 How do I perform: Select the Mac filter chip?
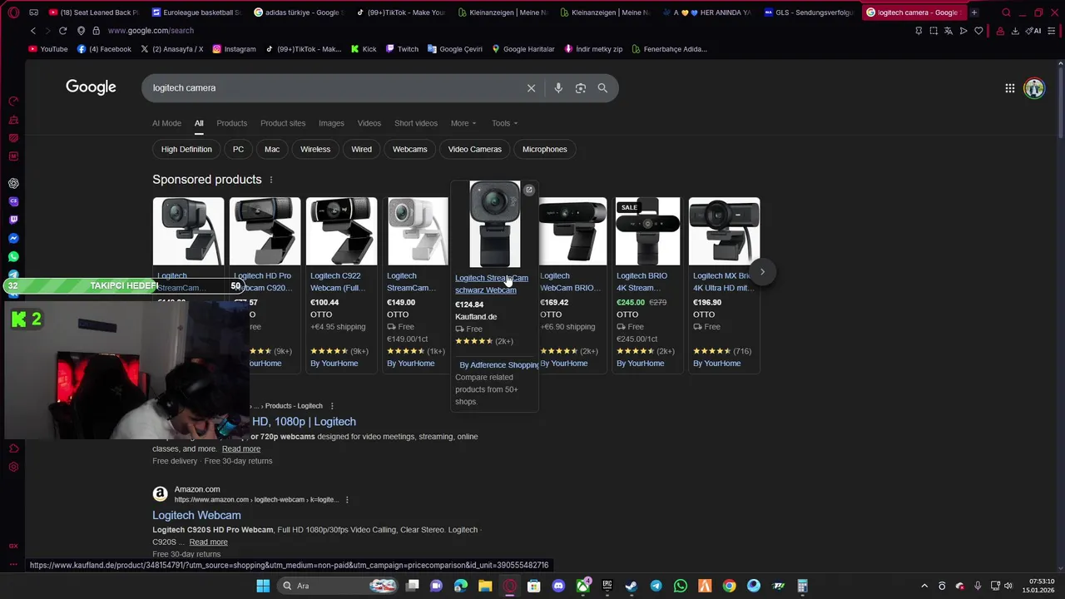tap(272, 150)
